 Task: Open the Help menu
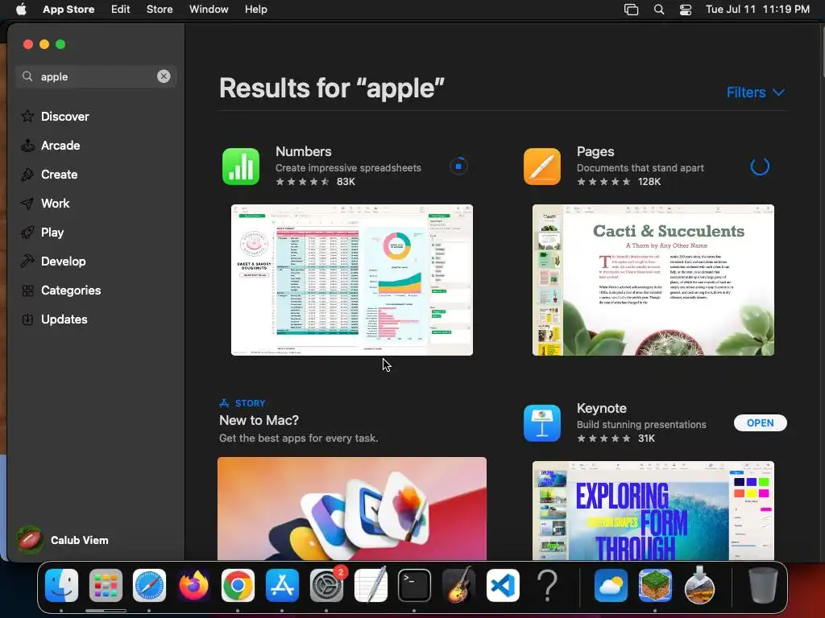point(255,9)
